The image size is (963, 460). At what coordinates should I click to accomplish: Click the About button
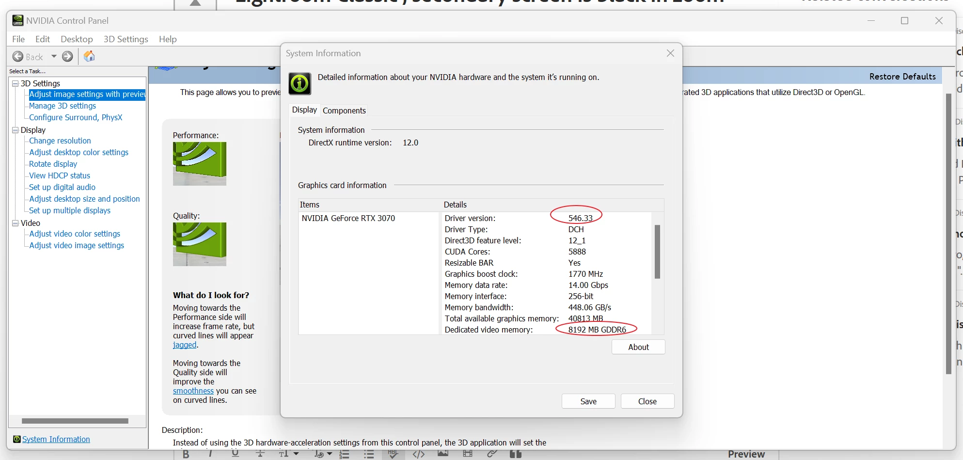[638, 347]
